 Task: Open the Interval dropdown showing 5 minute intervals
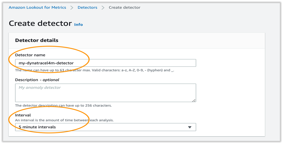[106, 127]
